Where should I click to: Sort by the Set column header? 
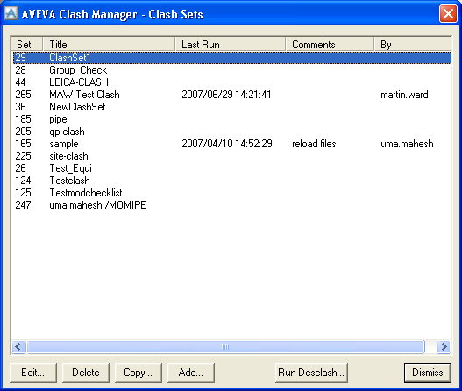pos(27,44)
